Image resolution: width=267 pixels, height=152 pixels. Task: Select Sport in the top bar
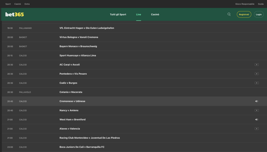click(x=8, y=4)
